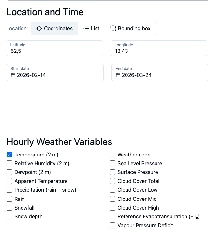Tick the Snow depth checkbox
The width and height of the screenshot is (208, 237).
tap(9, 216)
